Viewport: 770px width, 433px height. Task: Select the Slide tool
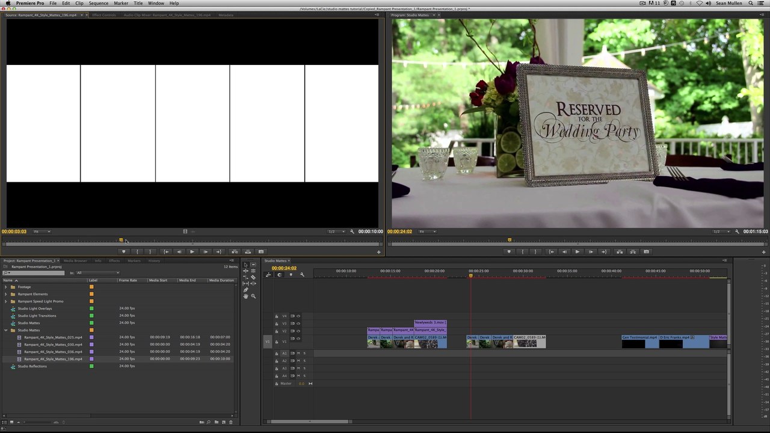[x=253, y=283]
